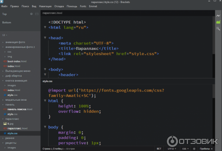This screenshot has height=151, width=222.
Task: Toggle ВСТ insert mode in status bar
Action: tap(159, 148)
